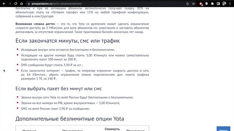Click bold text 'Возможная «ложка дегтя»'
Viewport: 234px width, 131px height.
(35, 24)
